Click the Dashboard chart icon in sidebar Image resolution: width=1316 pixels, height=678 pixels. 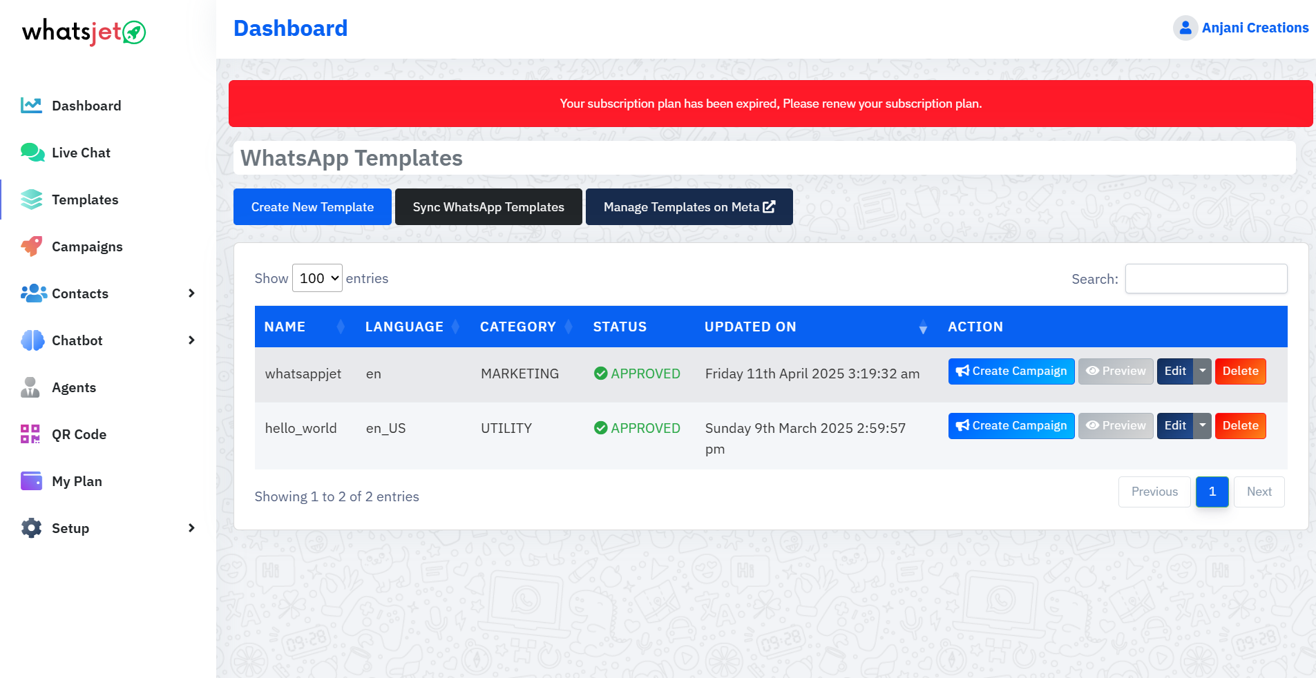(31, 105)
